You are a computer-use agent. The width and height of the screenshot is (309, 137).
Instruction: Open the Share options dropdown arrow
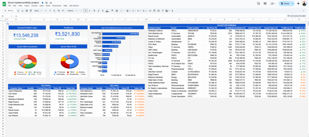tap(292, 4)
